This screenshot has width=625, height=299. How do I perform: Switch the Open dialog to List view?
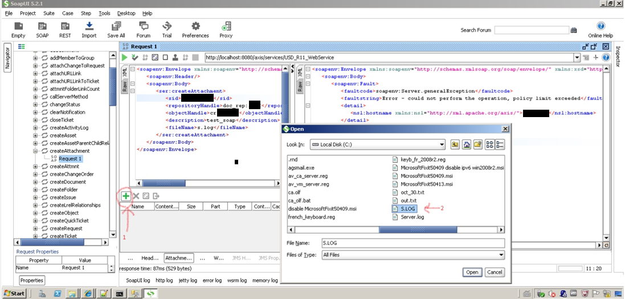point(489,144)
